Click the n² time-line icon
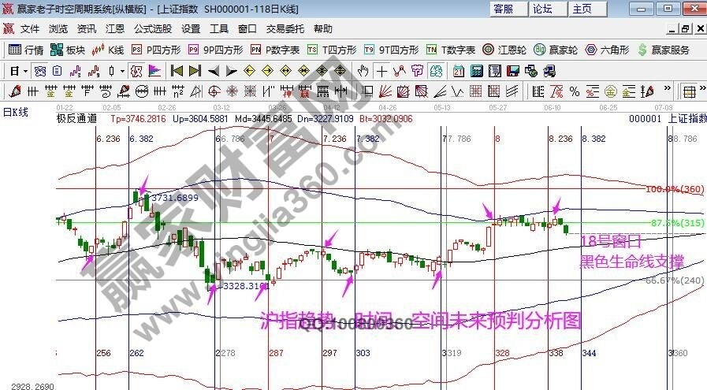Screen dimensions: 707x390 pos(177,91)
